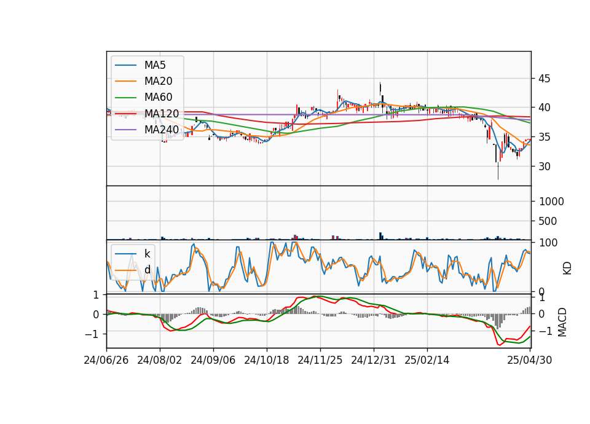Click the 500 volume axis label
Screen dimensions: 590x424
[x=548, y=221]
